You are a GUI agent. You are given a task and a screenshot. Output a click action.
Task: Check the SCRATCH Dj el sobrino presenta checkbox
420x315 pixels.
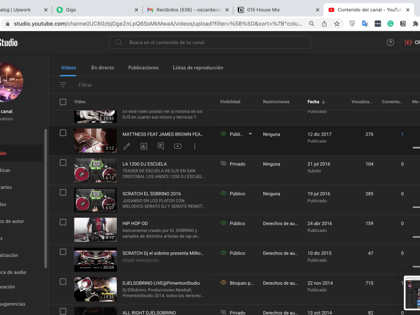point(63,252)
